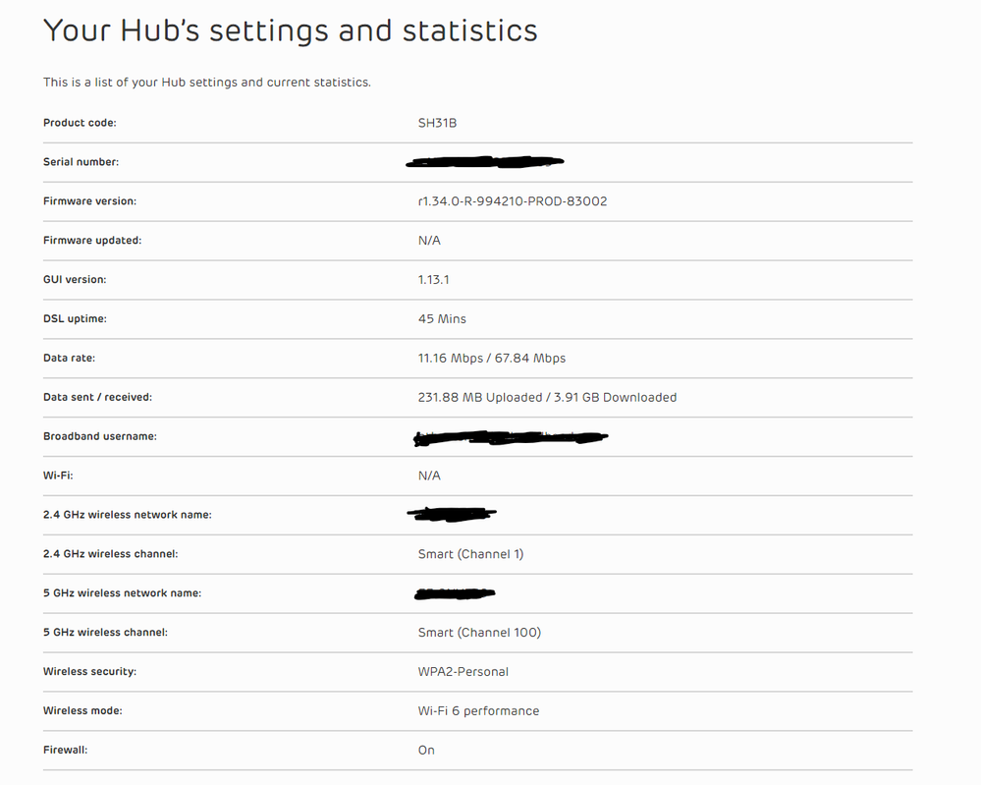The width and height of the screenshot is (981, 785).
Task: Click the Firewall On value
Action: pos(426,750)
